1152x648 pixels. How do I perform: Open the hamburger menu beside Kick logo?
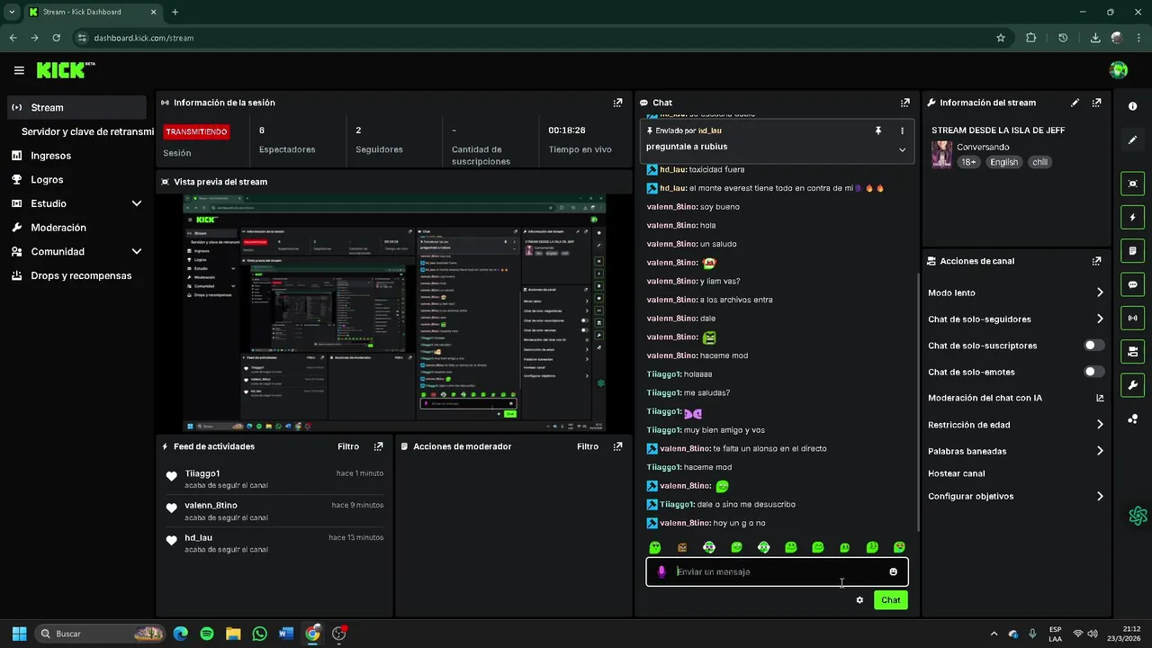coord(19,70)
